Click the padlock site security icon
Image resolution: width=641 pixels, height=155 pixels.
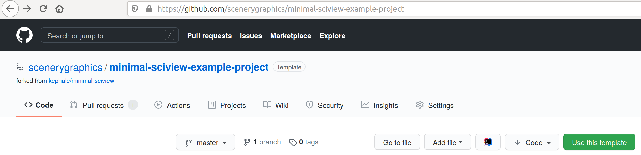[x=149, y=9]
